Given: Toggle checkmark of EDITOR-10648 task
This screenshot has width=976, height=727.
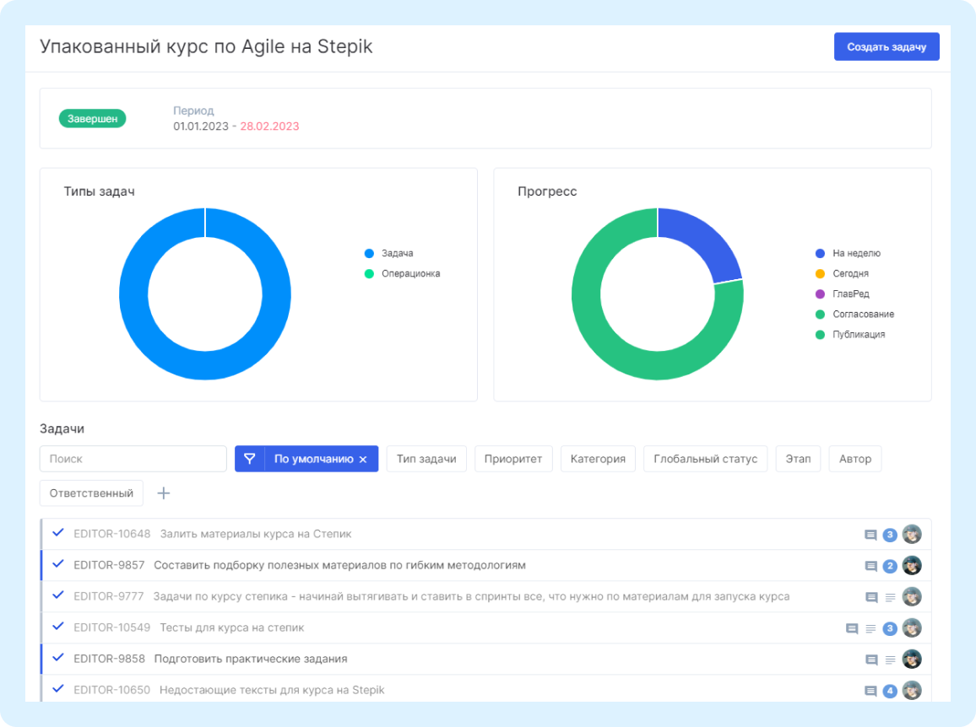Looking at the screenshot, I should [58, 533].
